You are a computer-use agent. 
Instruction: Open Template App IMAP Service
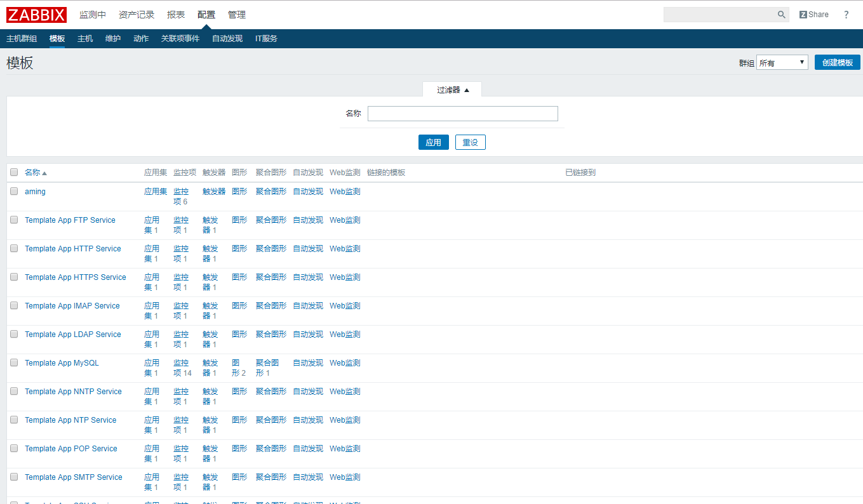(72, 306)
